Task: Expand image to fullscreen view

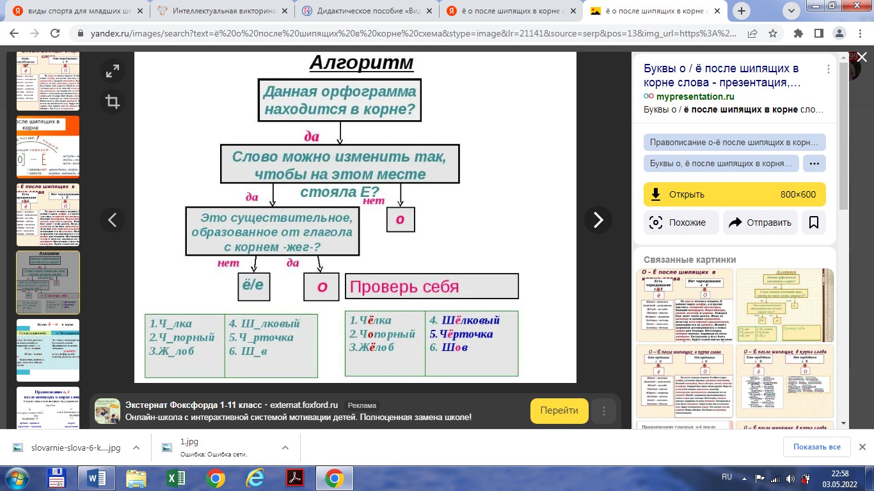Action: tap(113, 71)
